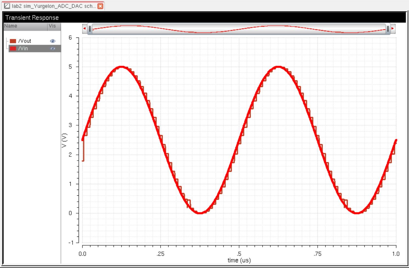Image resolution: width=409 pixels, height=268 pixels.
Task: Click the right arrow of zoom scrollbar
Action: coord(393,28)
